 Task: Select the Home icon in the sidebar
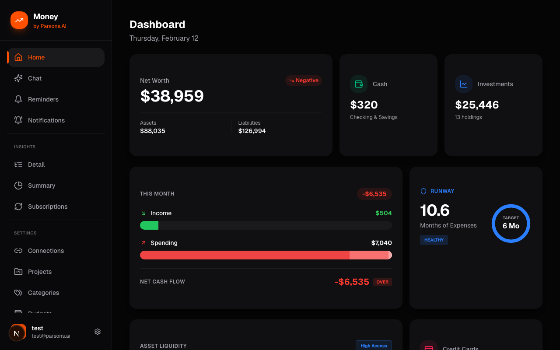coord(18,57)
